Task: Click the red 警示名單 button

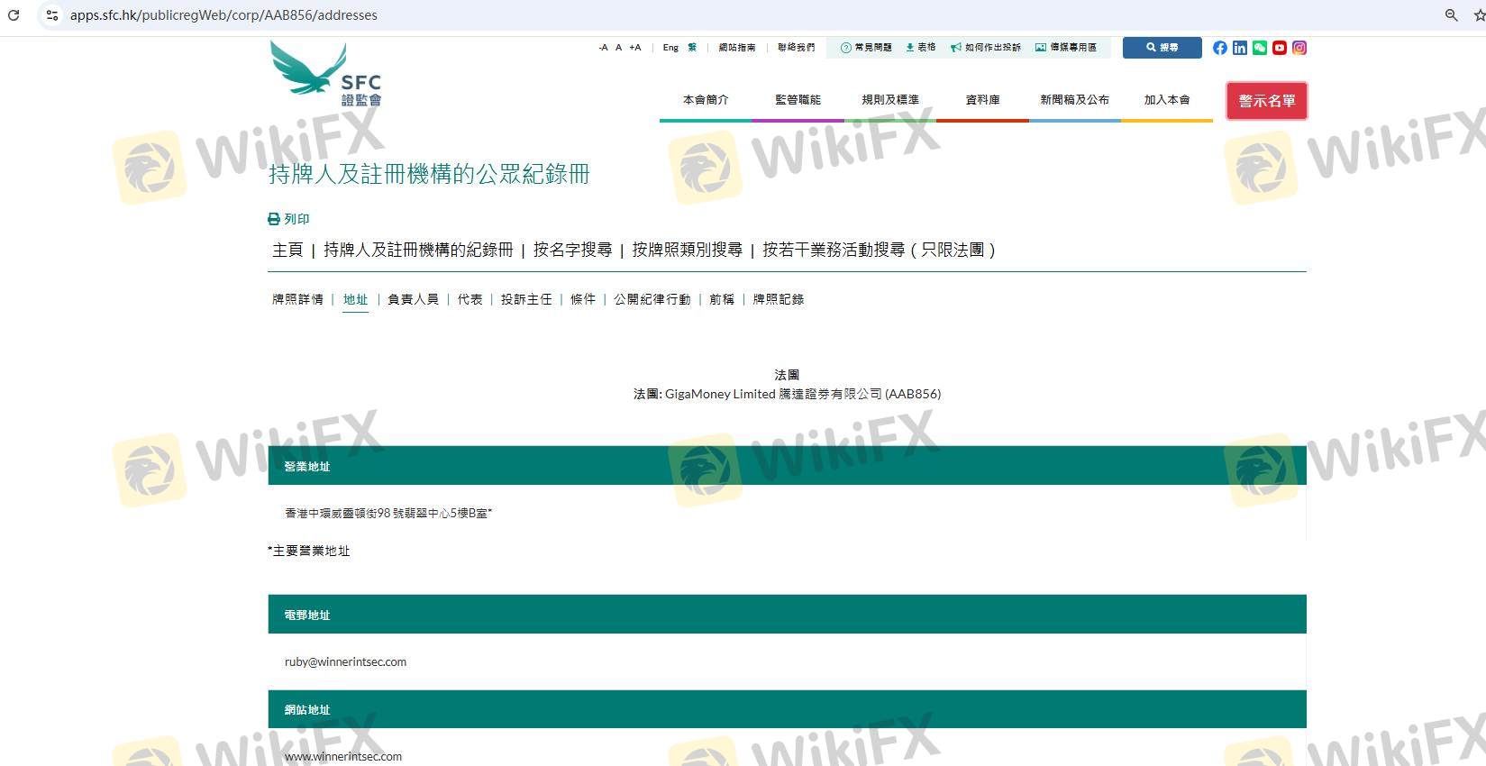Action: (1266, 101)
